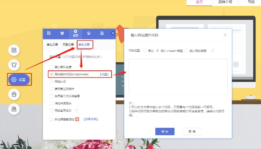Focus the plugin code text area
261x149 pixels.
(178, 77)
